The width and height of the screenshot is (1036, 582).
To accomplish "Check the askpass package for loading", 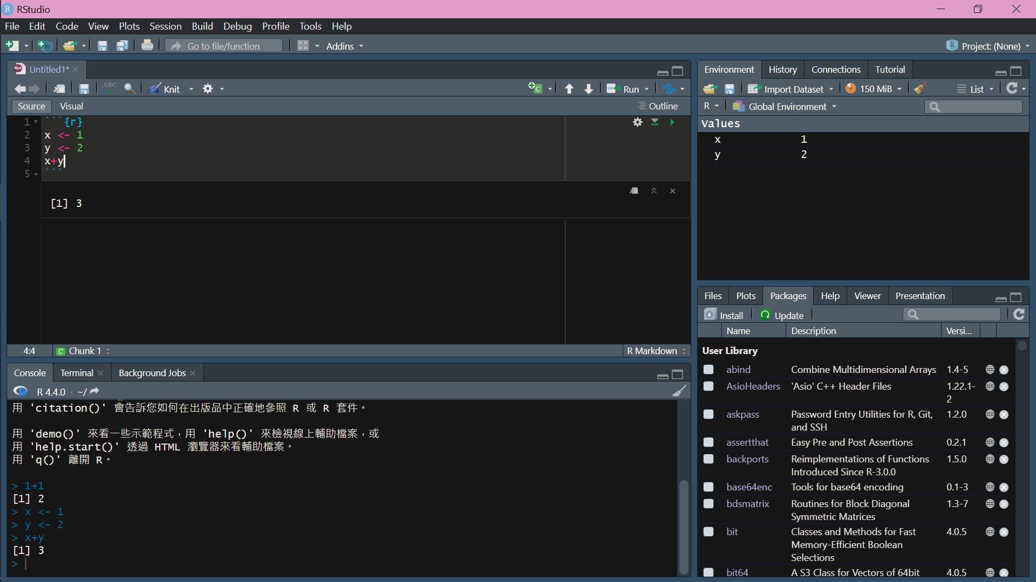I will tap(708, 414).
